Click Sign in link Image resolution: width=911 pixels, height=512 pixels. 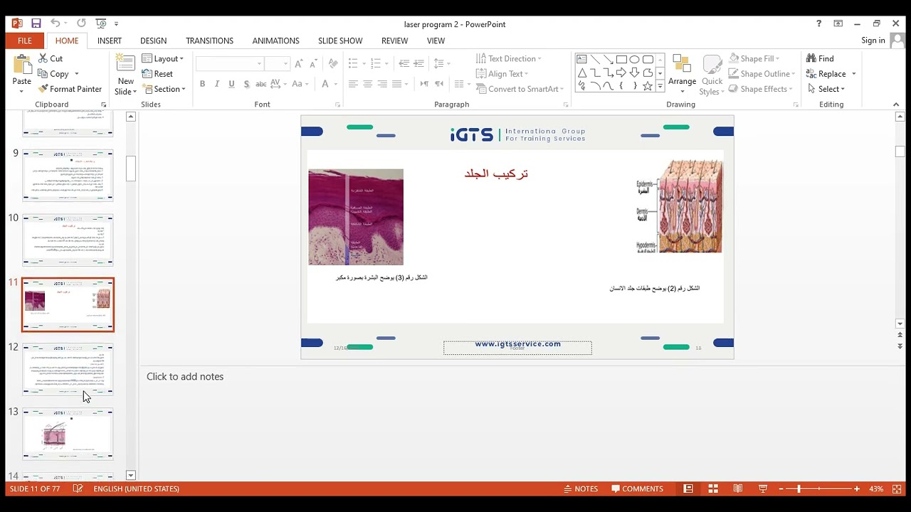873,41
